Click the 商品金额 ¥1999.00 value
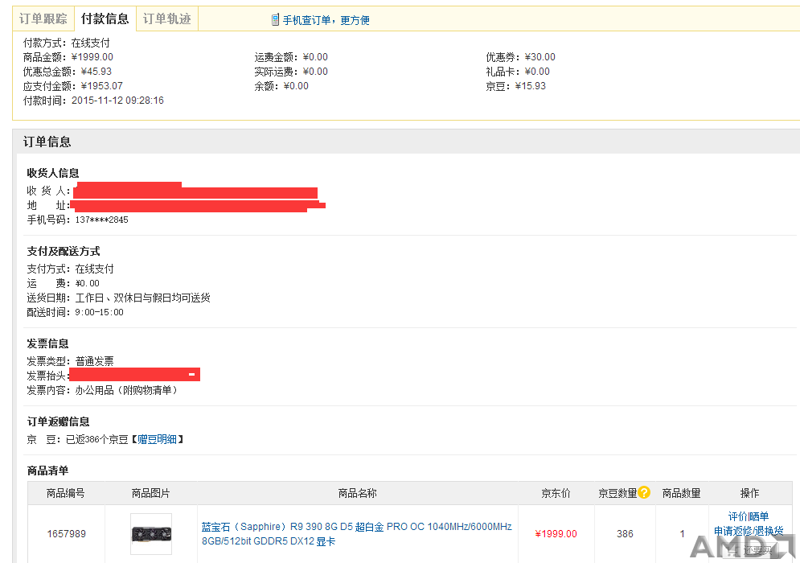Screen dimensions: 800x563 [x=92, y=56]
